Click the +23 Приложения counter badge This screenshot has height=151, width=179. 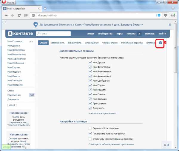[x=32, y=95]
